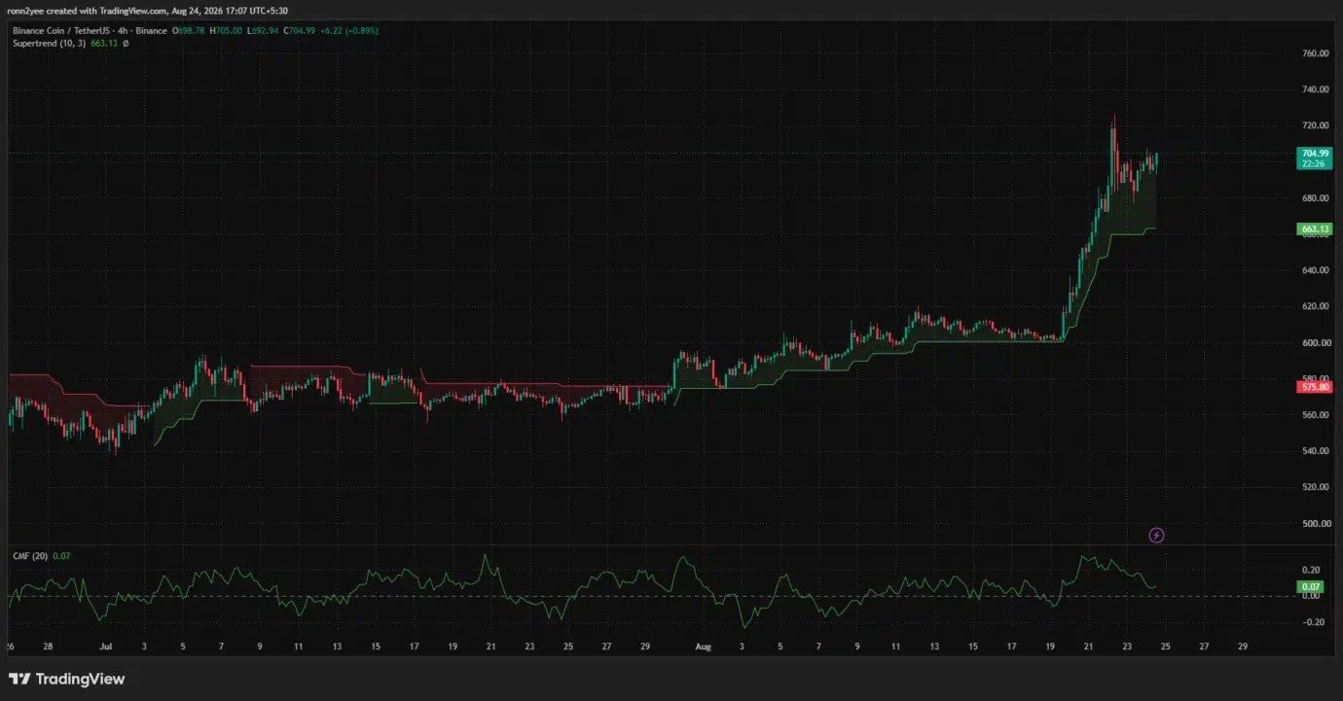Click the green 0.07 CMF axis label
Viewport: 1343px width, 701px height.
1309,587
